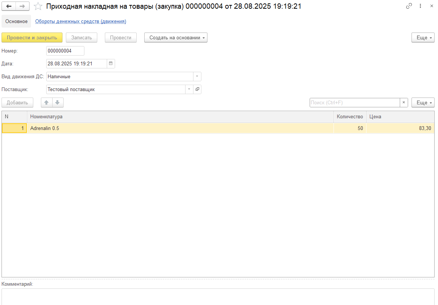Open calendar picker for Дата field
This screenshot has height=305, width=438.
coord(111,63)
